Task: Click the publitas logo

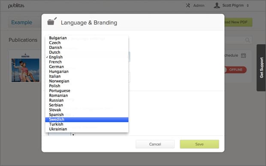Action: (x=16, y=6)
